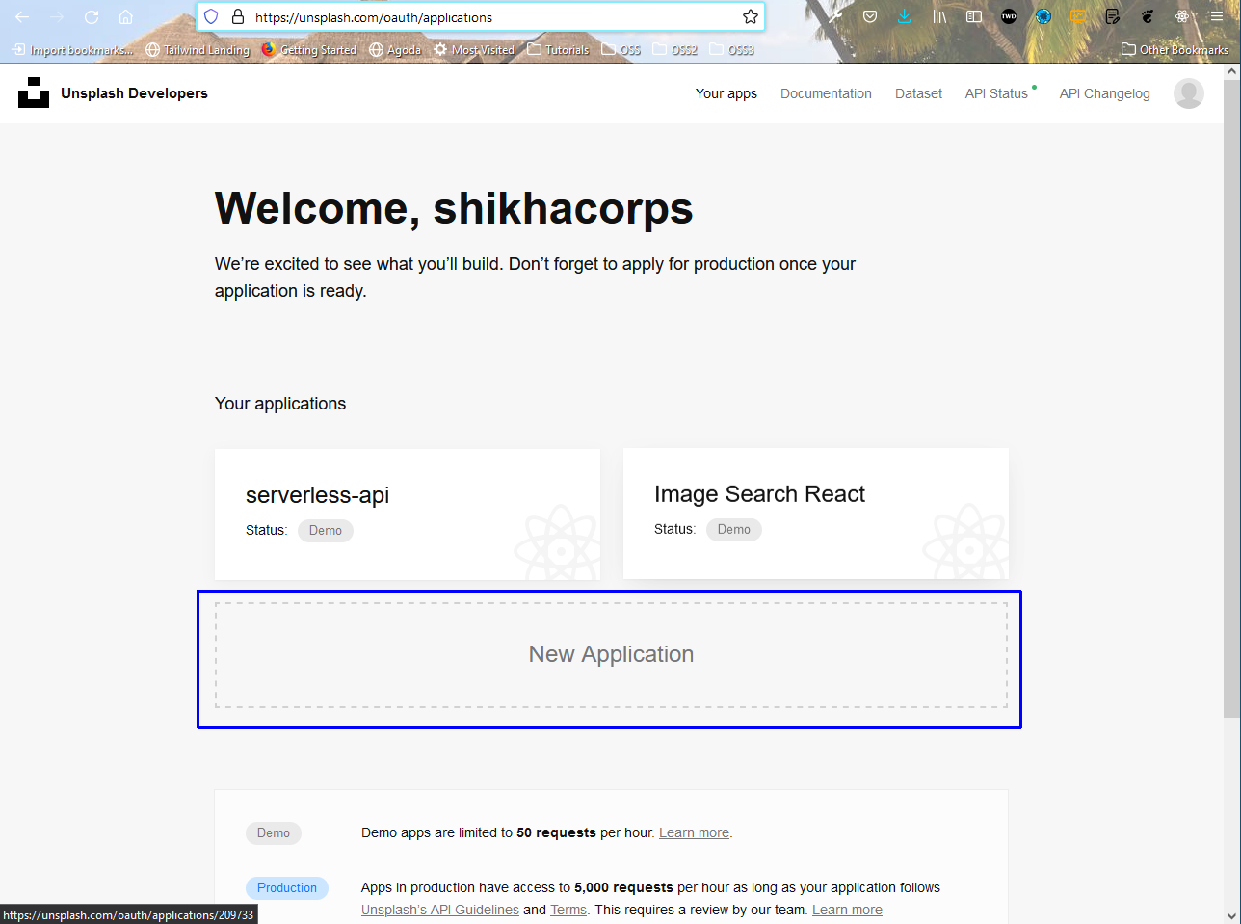Click the browser forward arrow

[x=57, y=16]
